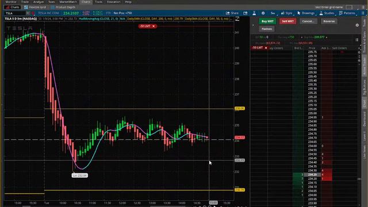Open the top-right grid hamburger menu
Image resolution: width=368 pixels, height=207 pixels.
pos(363,7)
